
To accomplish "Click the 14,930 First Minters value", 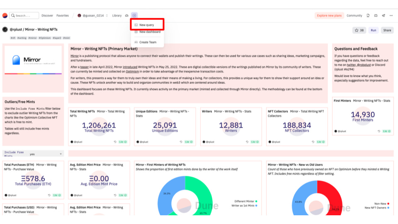I will (363, 114).
